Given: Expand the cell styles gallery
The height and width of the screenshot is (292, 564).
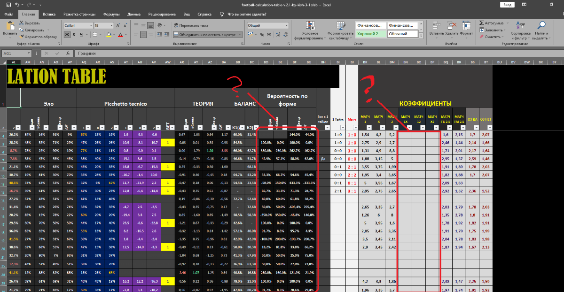Looking at the screenshot, I should point(421,36).
